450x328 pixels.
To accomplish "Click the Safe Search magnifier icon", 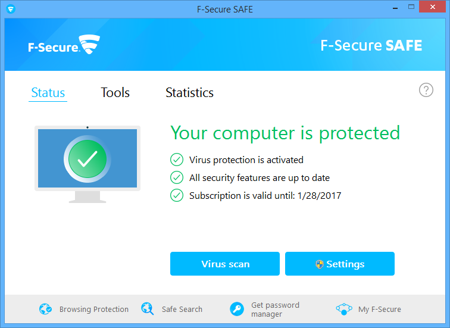I will pyautogui.click(x=148, y=309).
